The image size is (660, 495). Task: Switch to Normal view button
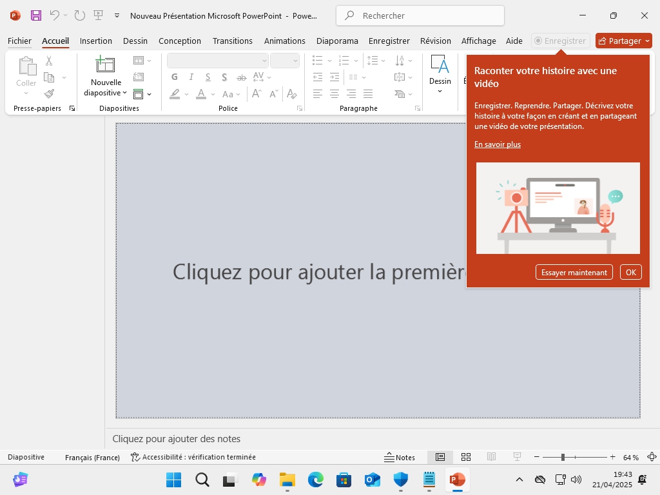point(440,457)
